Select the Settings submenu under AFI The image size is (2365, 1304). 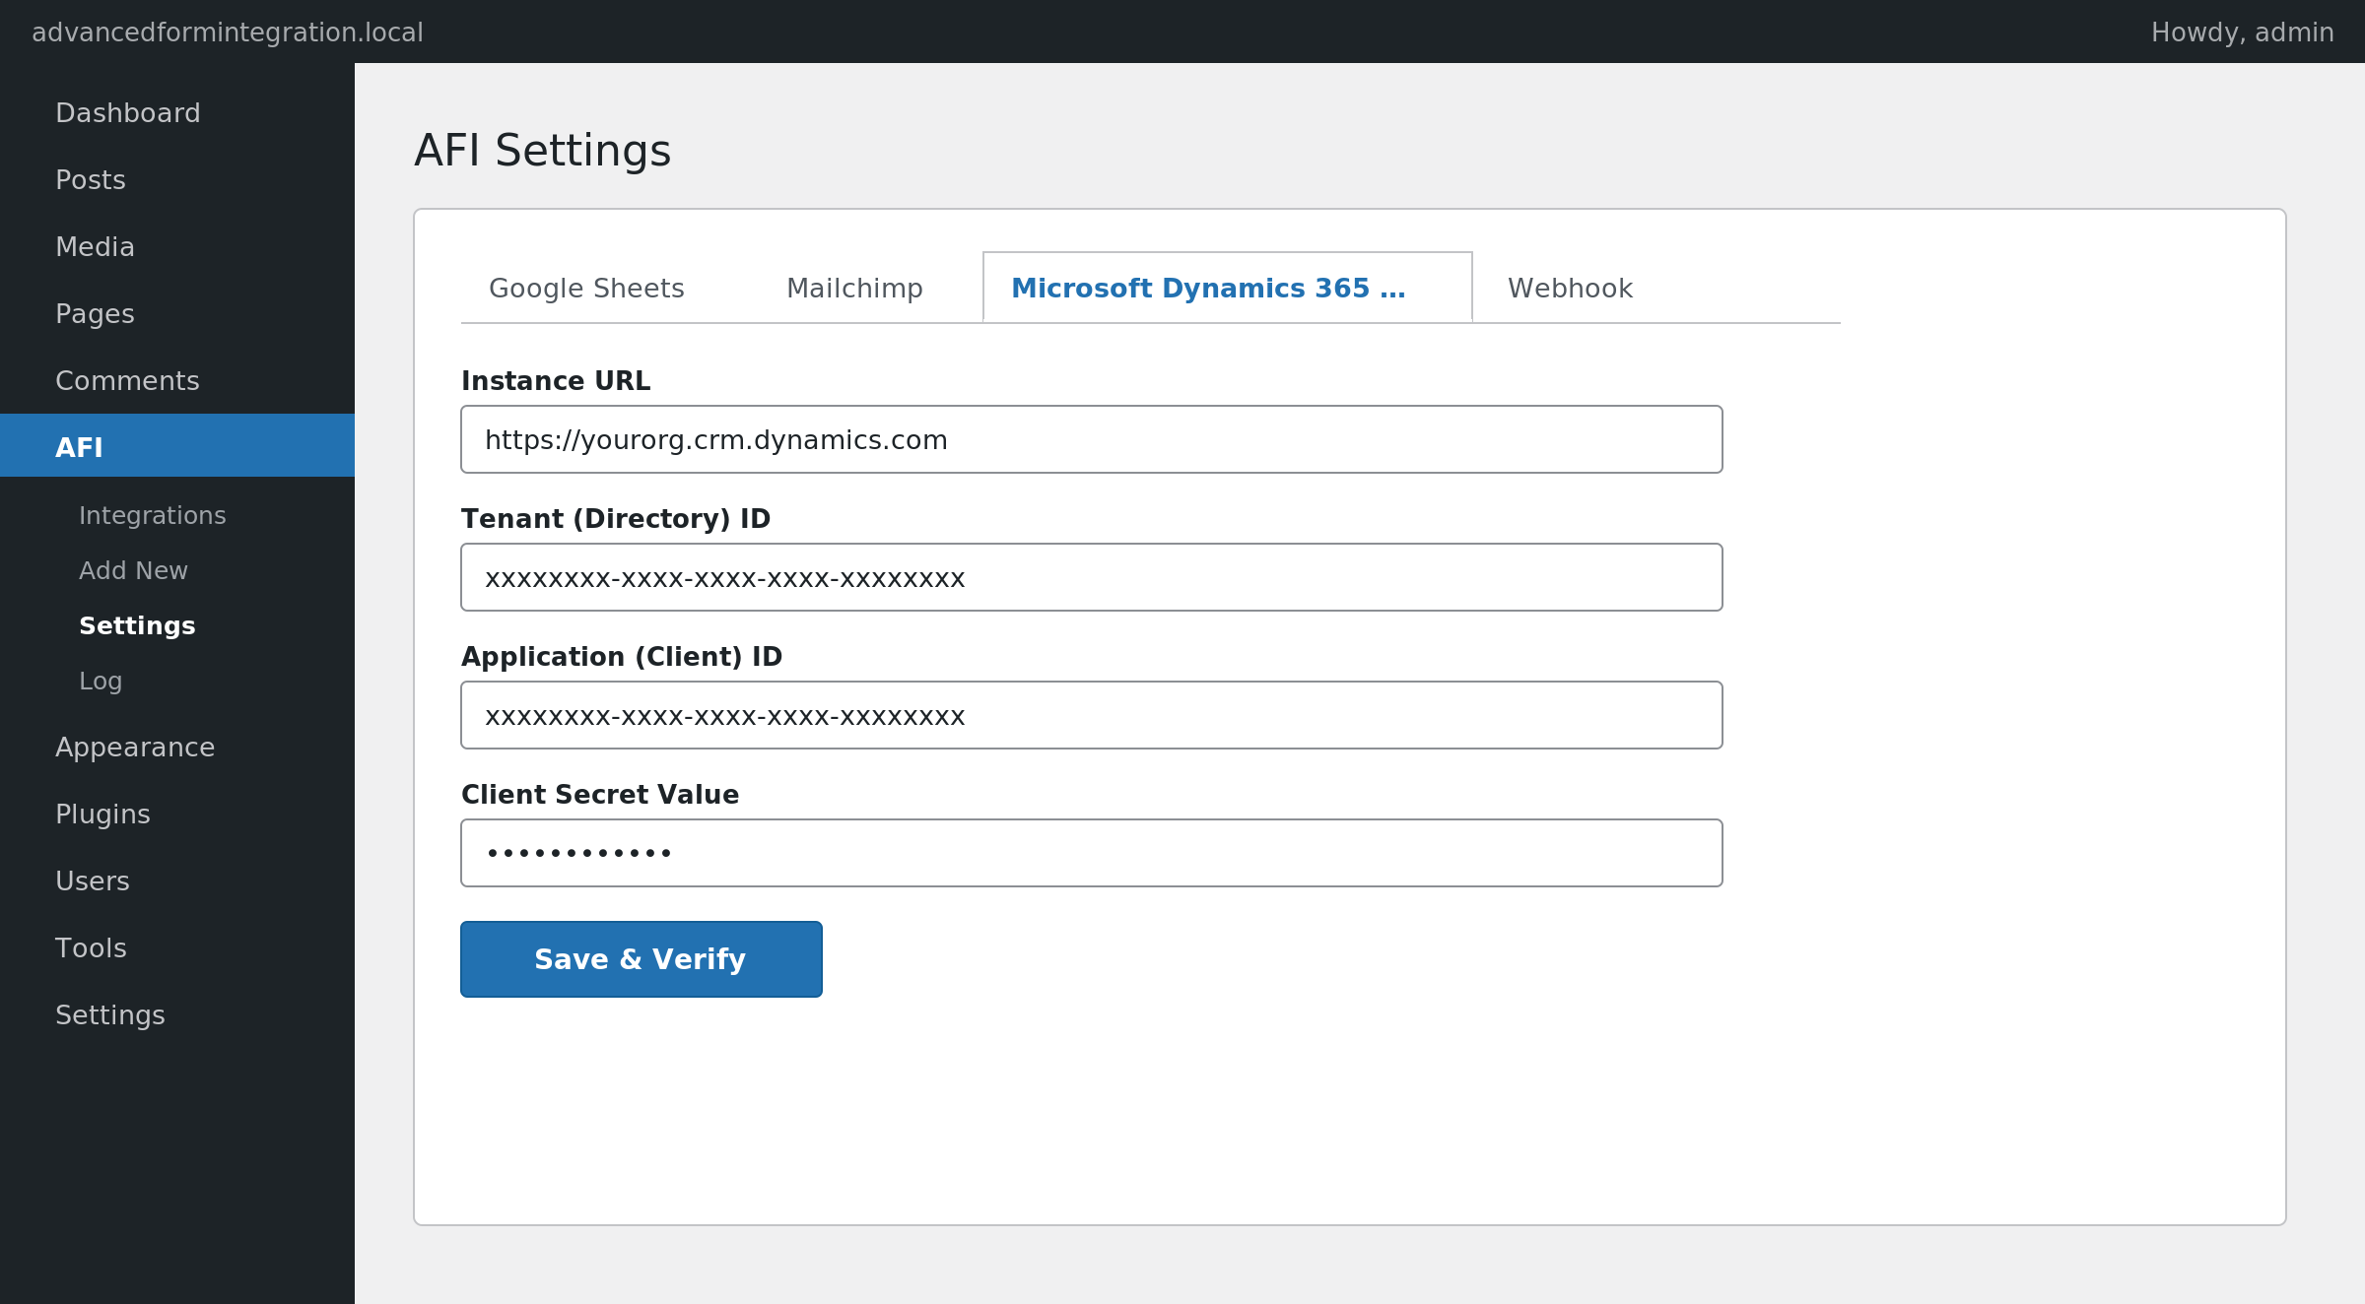pos(137,625)
